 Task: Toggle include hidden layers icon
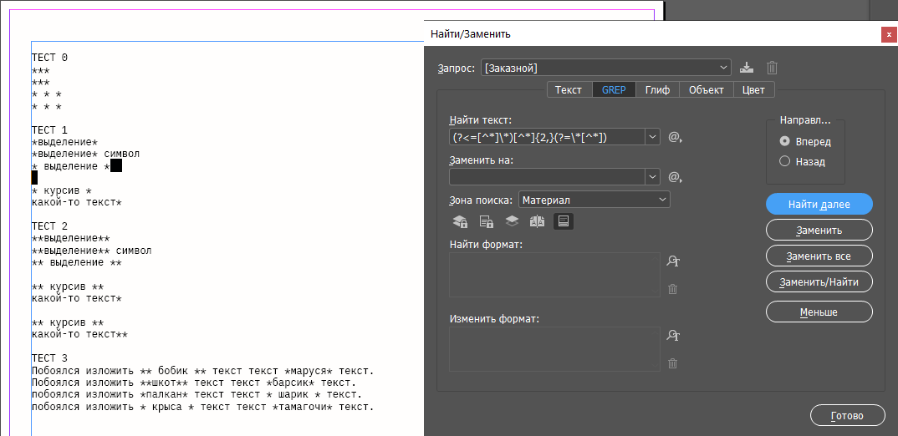tap(512, 221)
